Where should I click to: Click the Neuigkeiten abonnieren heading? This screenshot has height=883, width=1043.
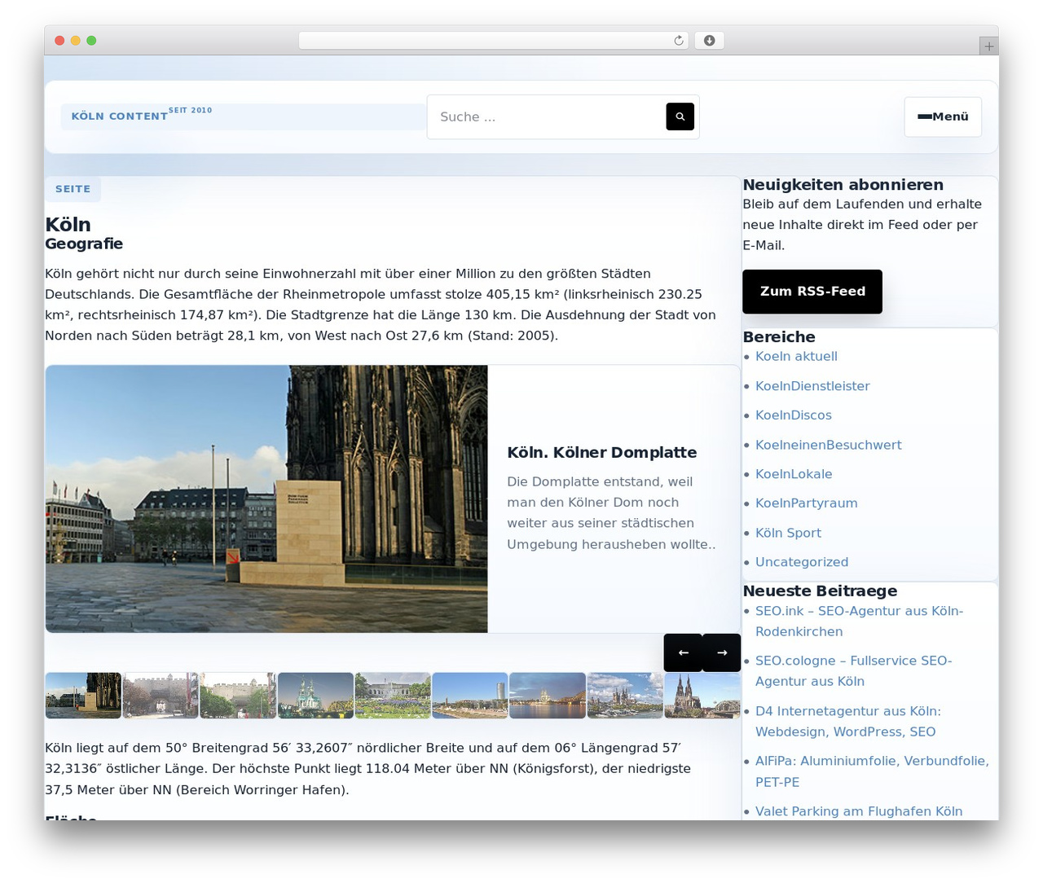coord(843,185)
